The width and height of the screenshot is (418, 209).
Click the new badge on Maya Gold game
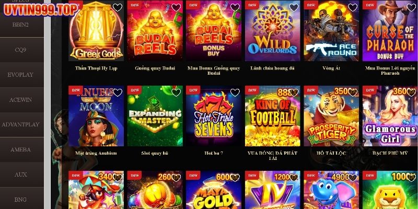tap(193, 176)
